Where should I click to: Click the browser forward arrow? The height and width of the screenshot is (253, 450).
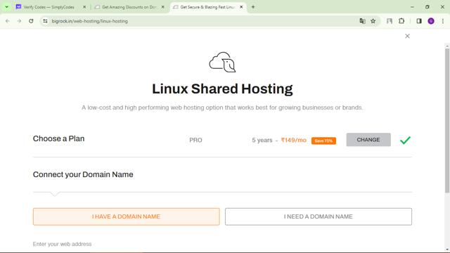point(19,21)
